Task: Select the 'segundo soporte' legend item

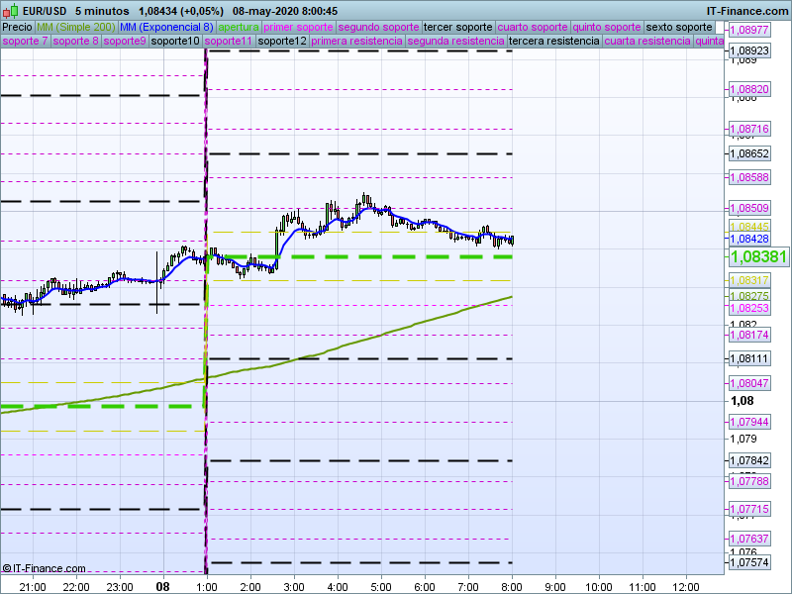Action: 378,27
